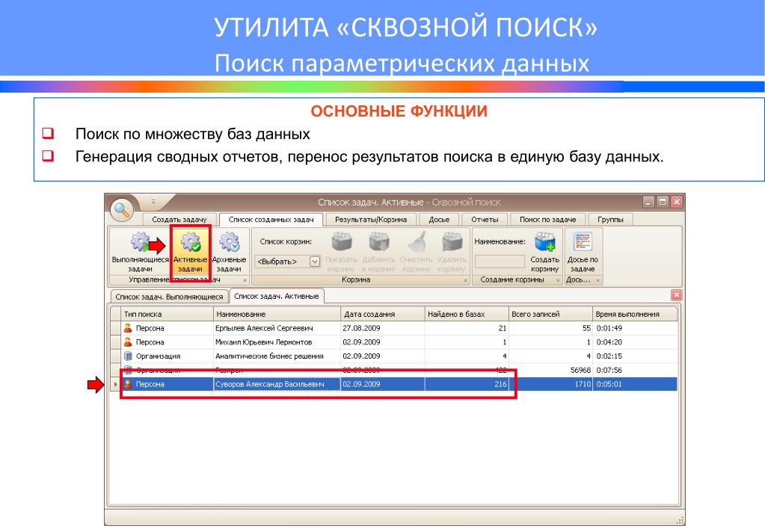Click the total records value 56968
This screenshot has width=765, height=529.
[580, 370]
